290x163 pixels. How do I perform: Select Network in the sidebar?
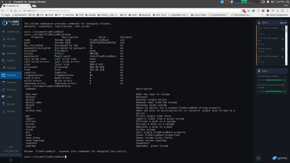pyautogui.click(x=11, y=53)
